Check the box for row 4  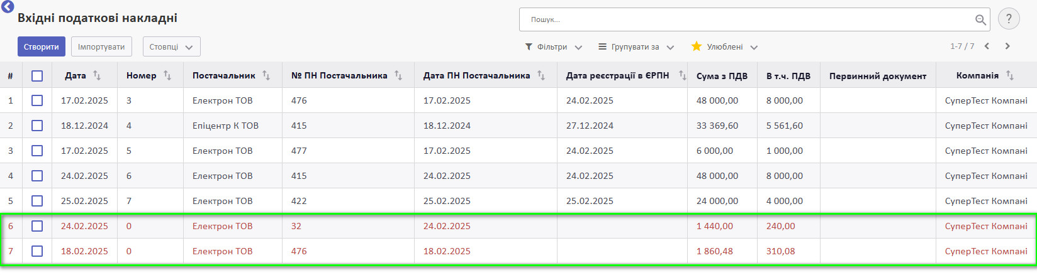pyautogui.click(x=37, y=176)
